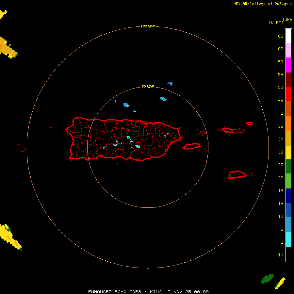The height and width of the screenshot is (294, 294).
Task: Click the [K FT] units label
Action: [x=276, y=23]
